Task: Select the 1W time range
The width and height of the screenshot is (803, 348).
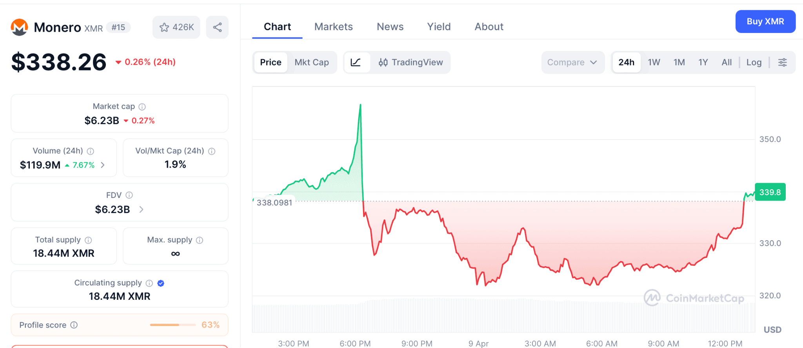Action: point(654,62)
